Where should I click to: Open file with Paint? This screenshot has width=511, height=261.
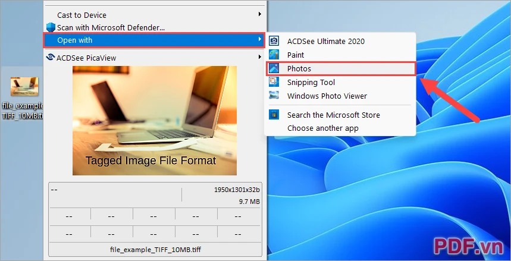340,55
